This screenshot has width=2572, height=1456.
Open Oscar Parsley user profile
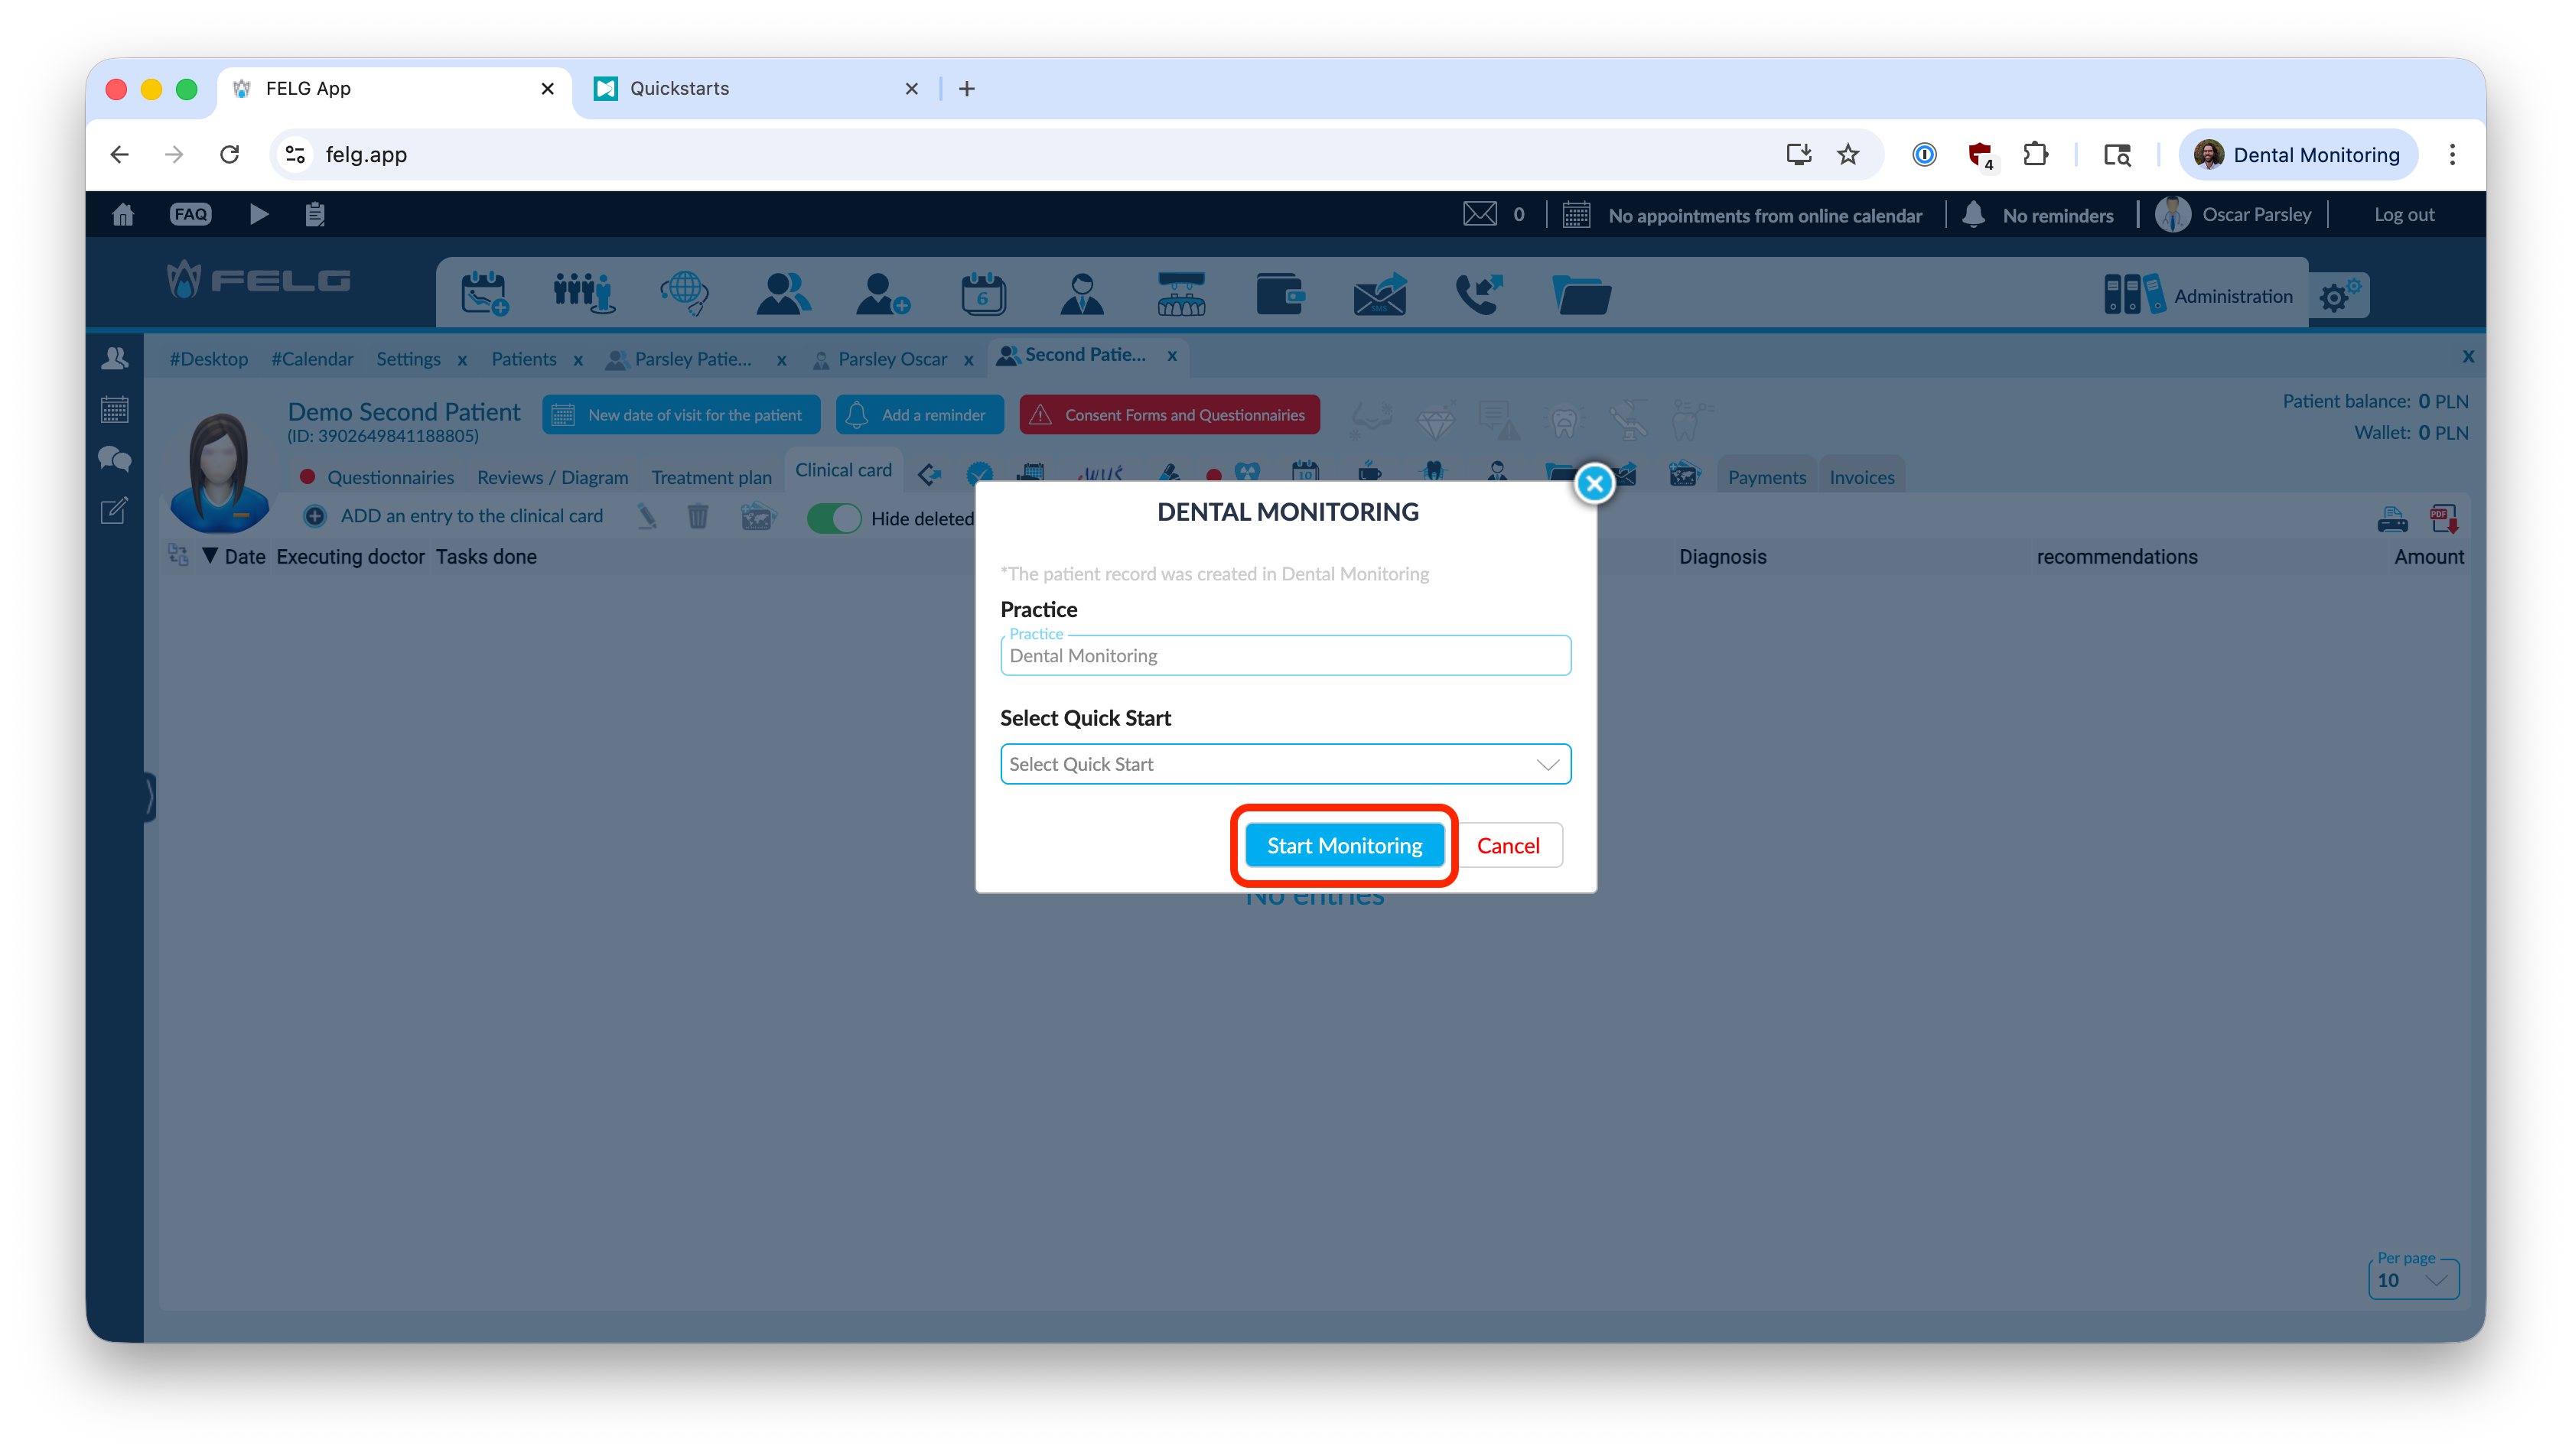point(2234,214)
